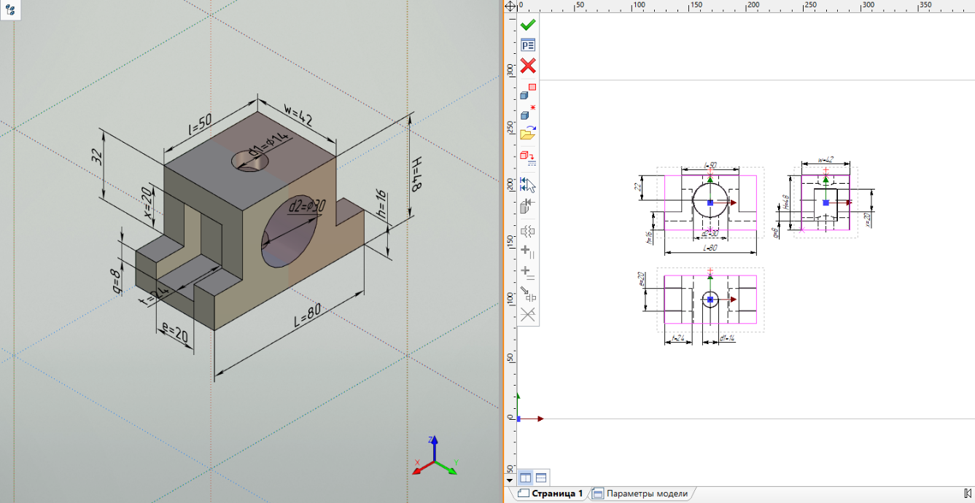The height and width of the screenshot is (503, 975).
Task: Click the page origin marker on 2D sheet
Action: (518, 418)
